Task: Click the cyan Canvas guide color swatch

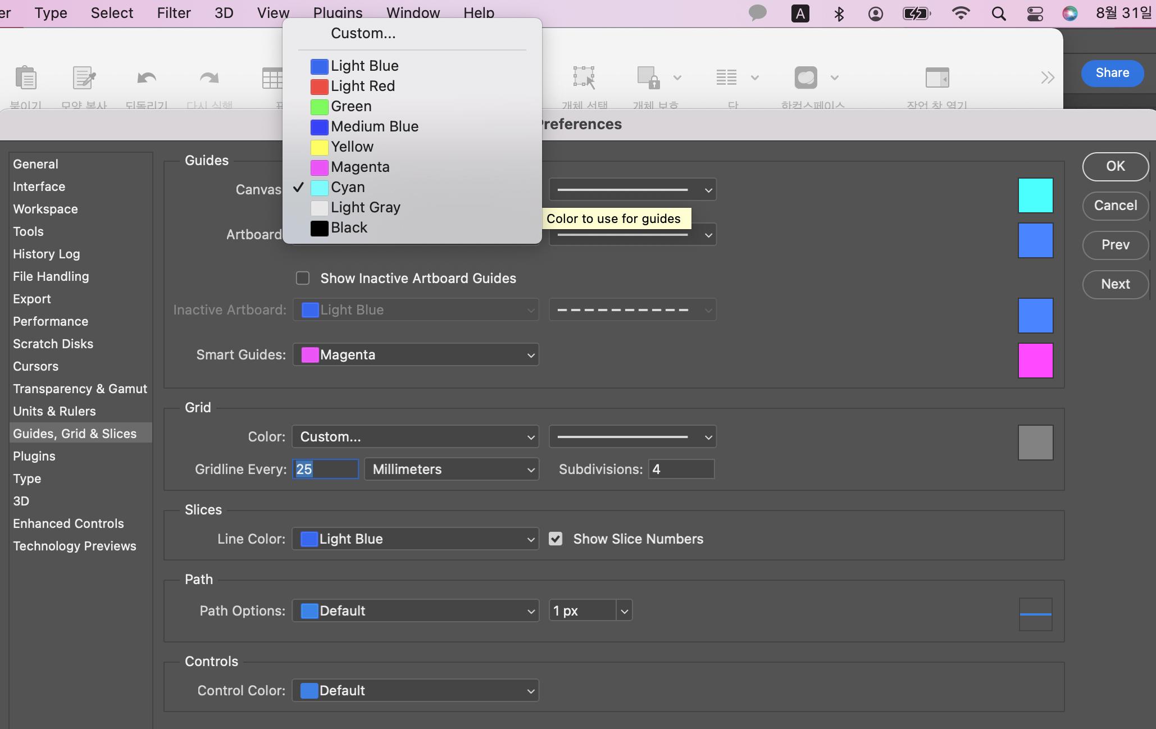Action: click(x=1035, y=195)
